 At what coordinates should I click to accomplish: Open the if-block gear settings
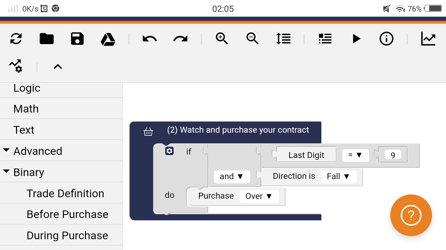[169, 151]
